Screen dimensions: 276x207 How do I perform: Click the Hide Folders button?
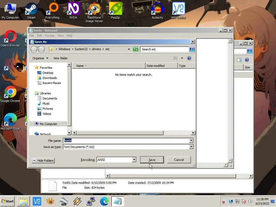(x=43, y=161)
